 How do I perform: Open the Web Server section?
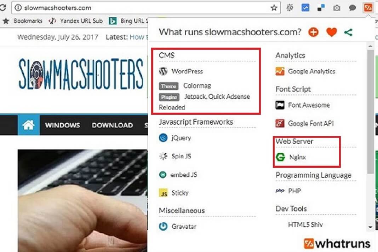[x=295, y=141]
